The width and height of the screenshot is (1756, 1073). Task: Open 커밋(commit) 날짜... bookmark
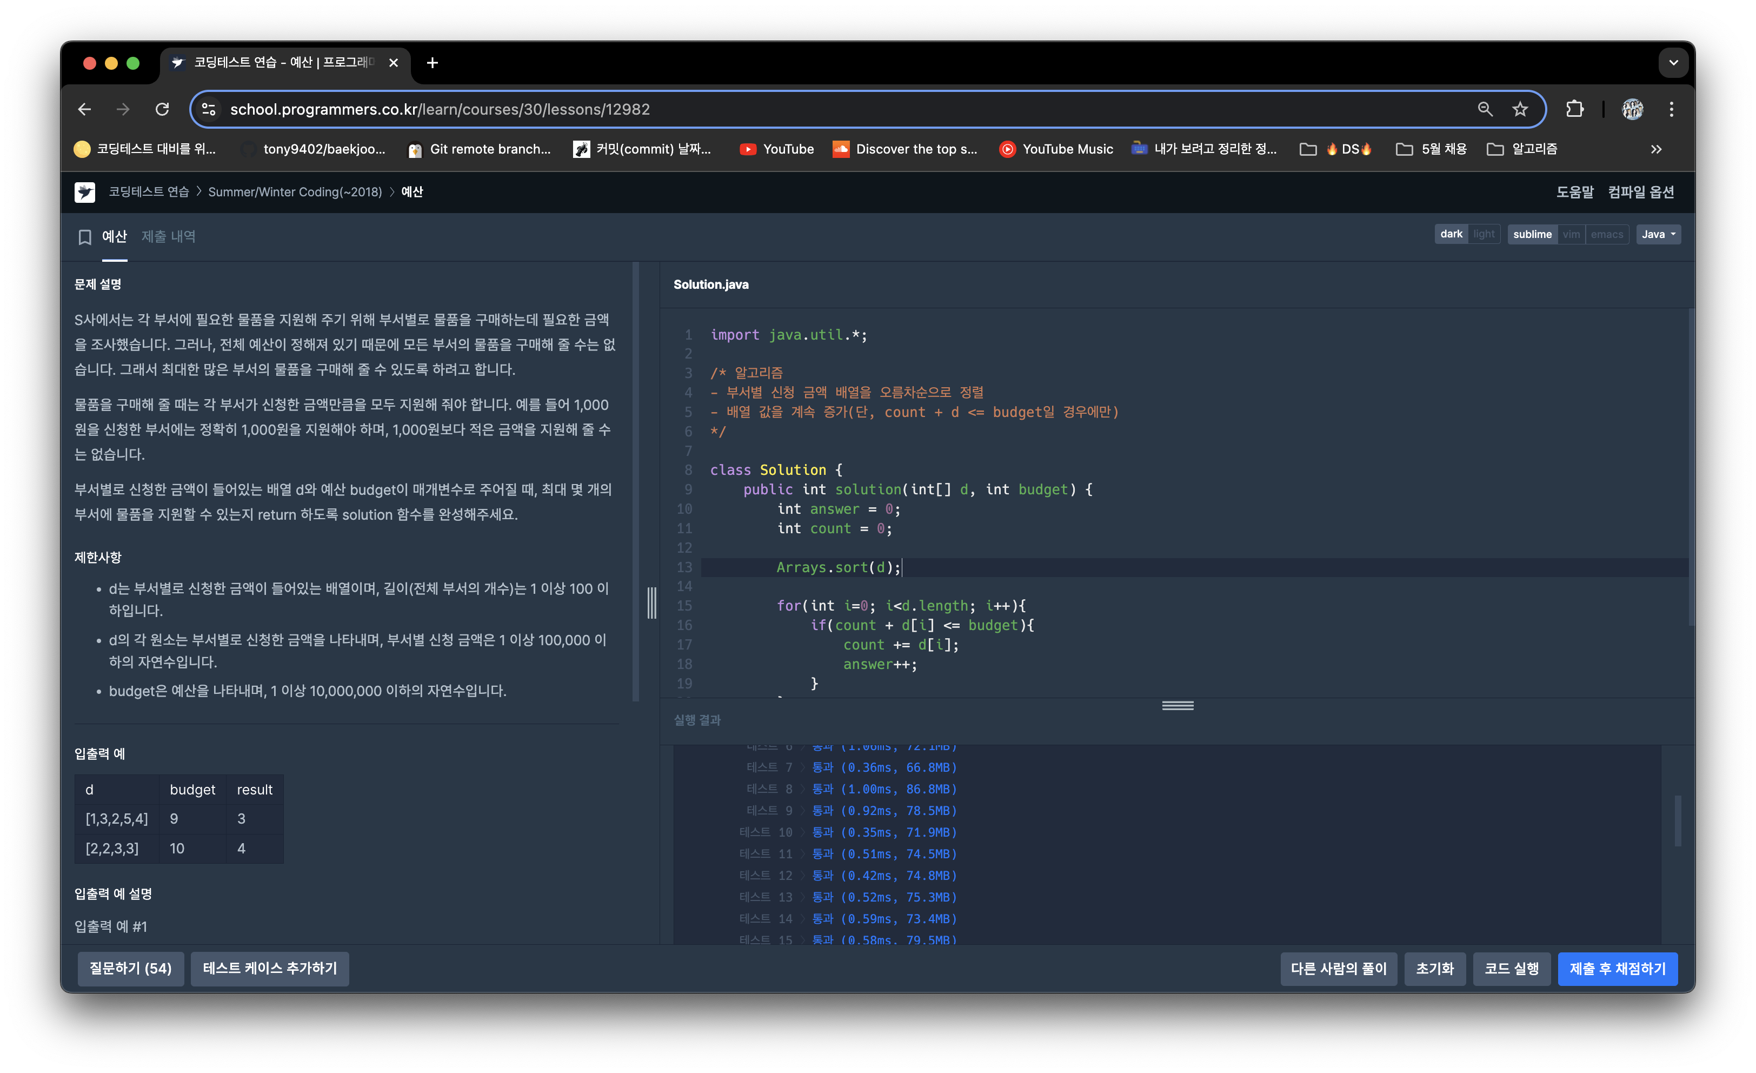pos(643,149)
